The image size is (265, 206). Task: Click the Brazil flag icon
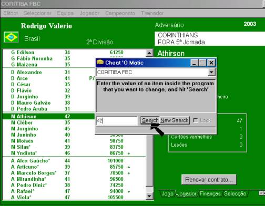[x=11, y=37]
